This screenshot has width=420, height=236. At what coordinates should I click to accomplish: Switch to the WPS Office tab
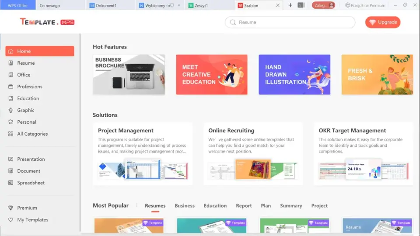[17, 5]
